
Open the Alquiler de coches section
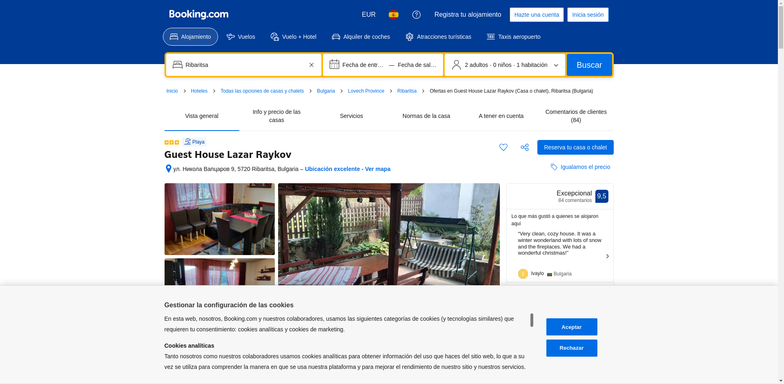click(x=361, y=37)
